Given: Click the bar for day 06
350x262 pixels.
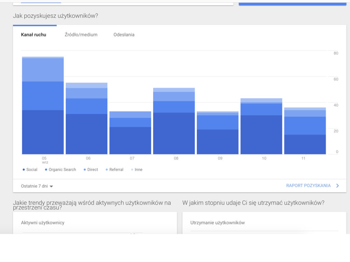Looking at the screenshot, I should (x=86, y=118).
